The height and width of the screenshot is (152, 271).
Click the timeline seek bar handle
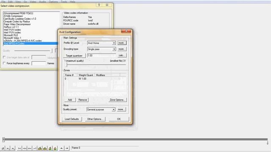click(x=3, y=139)
